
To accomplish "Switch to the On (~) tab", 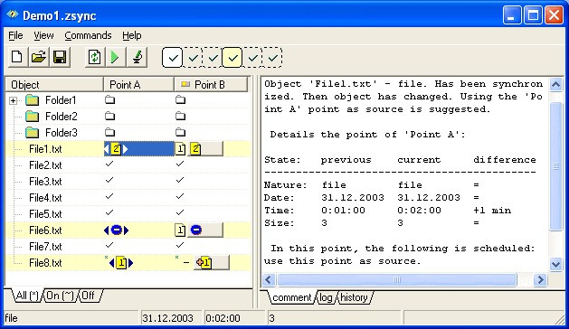I will (x=61, y=296).
